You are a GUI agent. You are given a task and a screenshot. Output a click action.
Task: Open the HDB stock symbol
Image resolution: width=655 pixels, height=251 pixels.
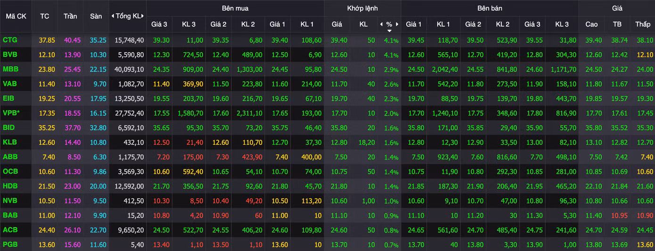tap(10, 186)
